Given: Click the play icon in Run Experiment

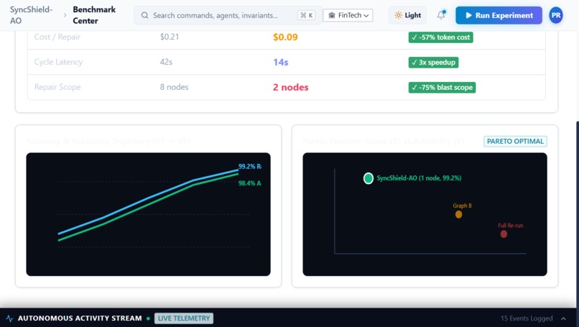Looking at the screenshot, I should pyautogui.click(x=468, y=15).
